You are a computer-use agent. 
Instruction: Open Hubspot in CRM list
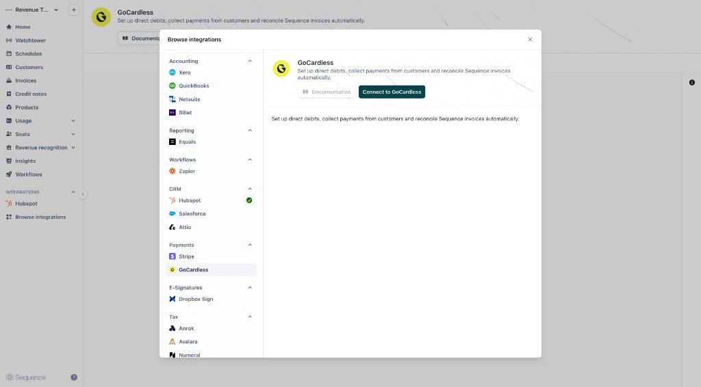pyautogui.click(x=211, y=200)
